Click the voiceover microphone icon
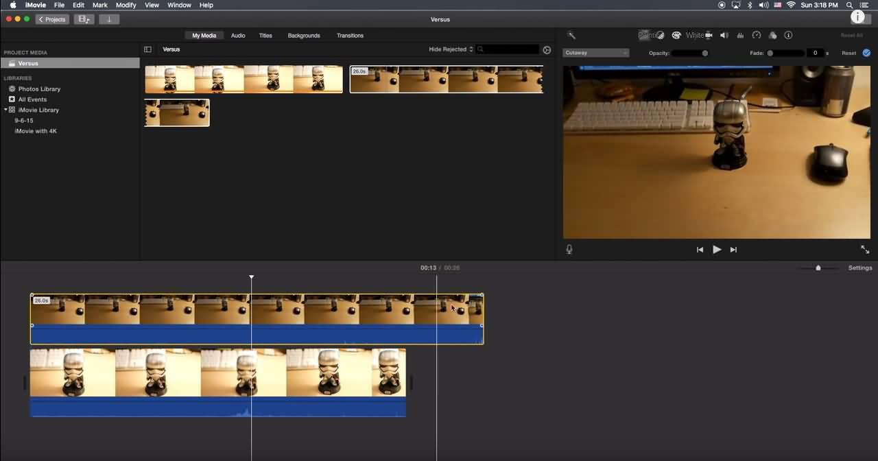Screen dimensions: 878x461 pyautogui.click(x=569, y=249)
